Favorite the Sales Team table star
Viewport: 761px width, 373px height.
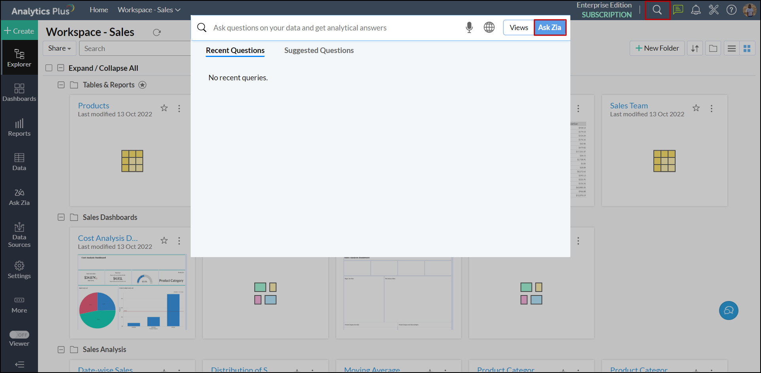pyautogui.click(x=696, y=108)
